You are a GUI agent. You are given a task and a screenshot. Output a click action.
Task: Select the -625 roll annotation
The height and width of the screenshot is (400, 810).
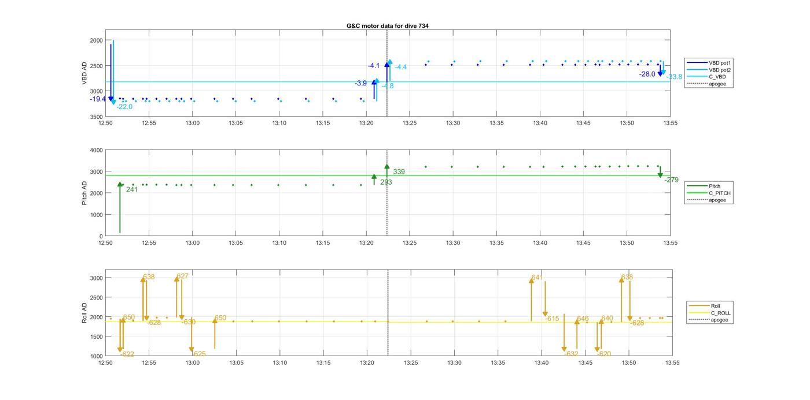click(x=198, y=354)
